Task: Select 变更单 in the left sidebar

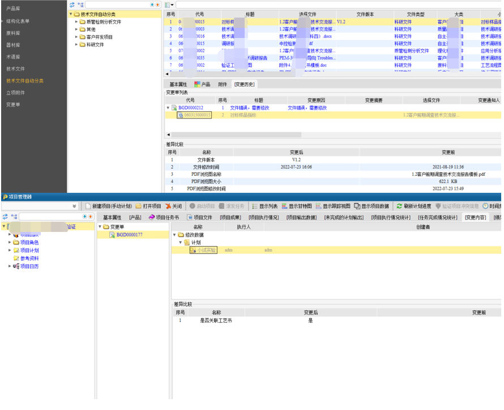Action: [13, 104]
